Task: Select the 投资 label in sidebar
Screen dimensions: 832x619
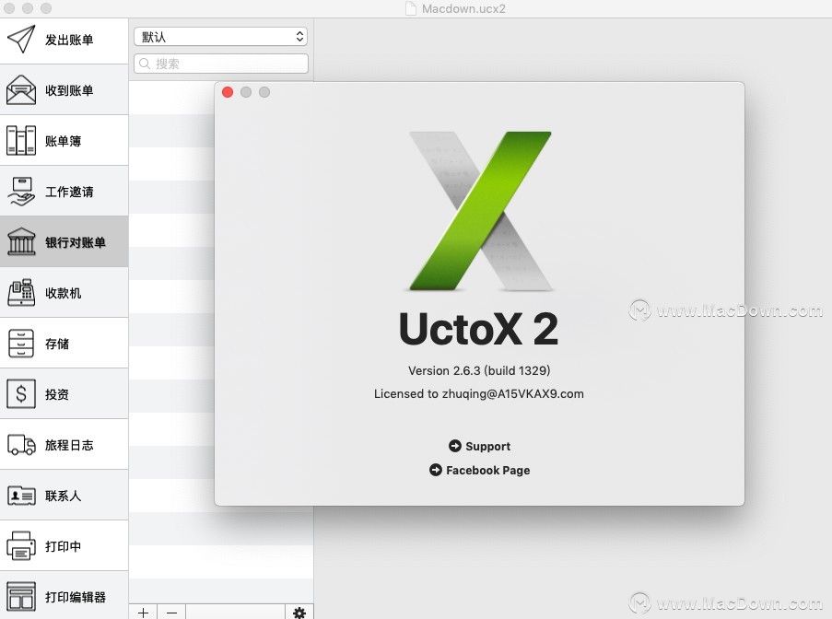Action: pos(57,394)
